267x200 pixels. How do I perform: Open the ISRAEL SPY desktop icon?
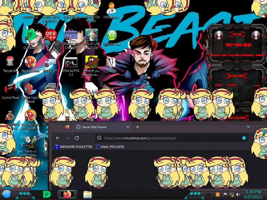pyautogui.click(x=51, y=65)
